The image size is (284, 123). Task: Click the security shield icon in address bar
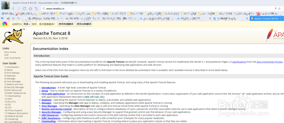point(44,9)
